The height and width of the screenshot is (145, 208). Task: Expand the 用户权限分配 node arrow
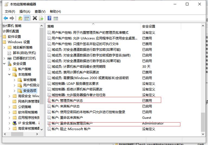14,85
